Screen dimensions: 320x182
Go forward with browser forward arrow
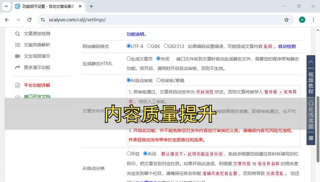tap(18, 19)
